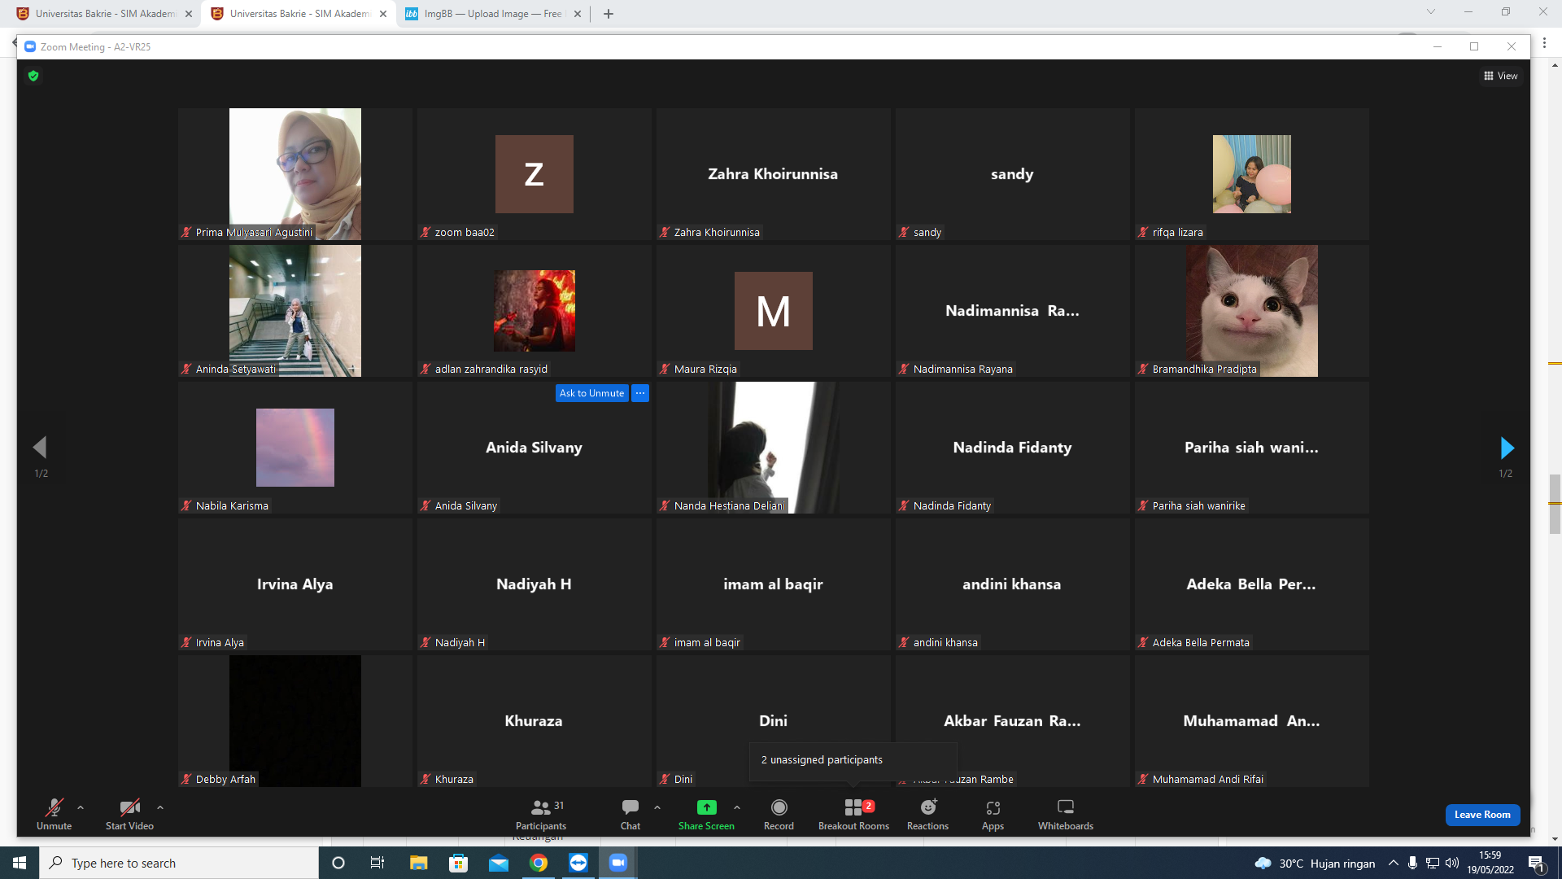Open audio options arrow beside Unmute
This screenshot has width=1562, height=879.
tap(81, 807)
